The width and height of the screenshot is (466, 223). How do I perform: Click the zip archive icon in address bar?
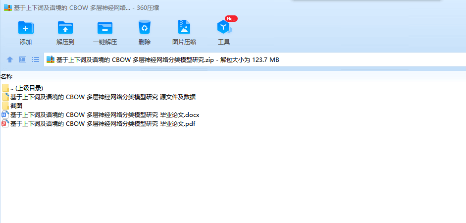(x=51, y=59)
